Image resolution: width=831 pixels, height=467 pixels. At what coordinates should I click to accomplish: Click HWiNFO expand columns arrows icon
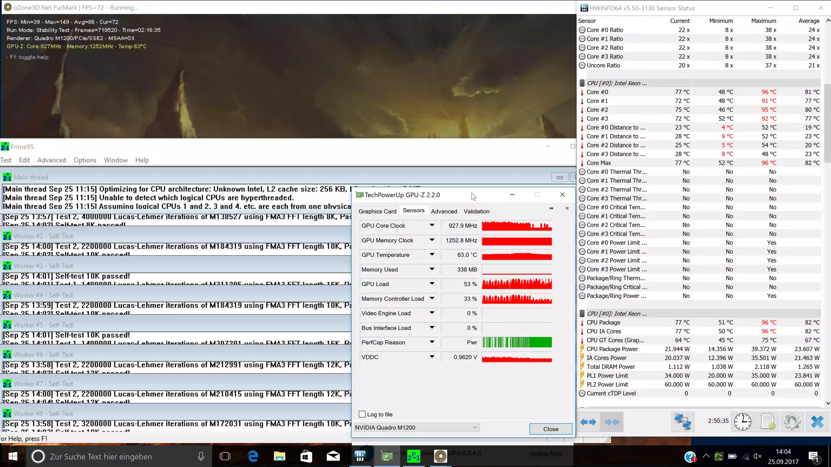588,422
